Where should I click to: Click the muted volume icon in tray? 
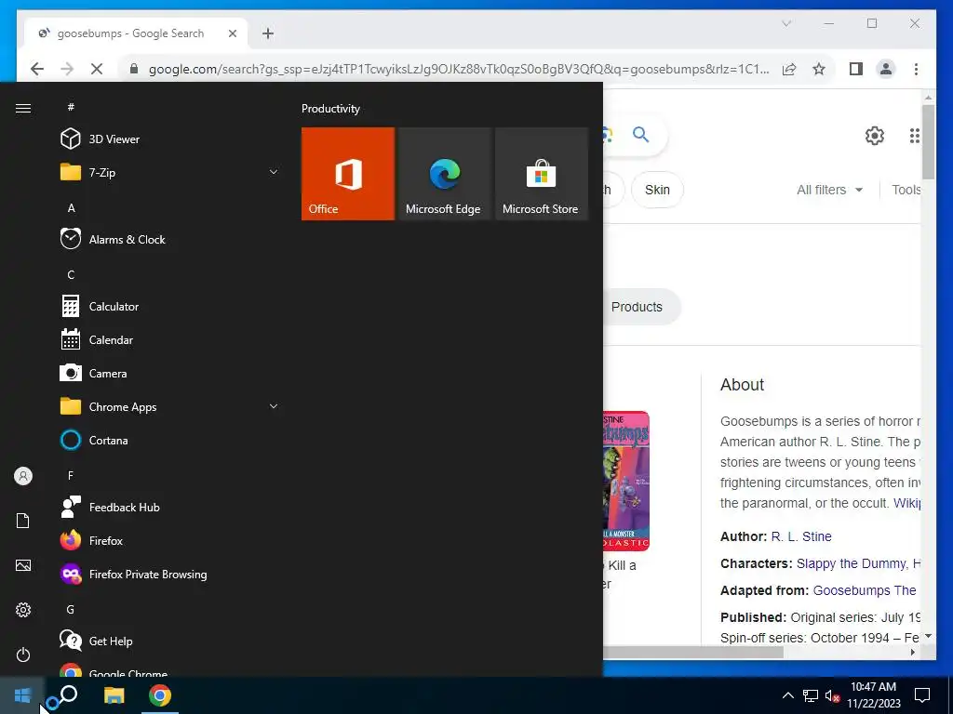tap(832, 695)
